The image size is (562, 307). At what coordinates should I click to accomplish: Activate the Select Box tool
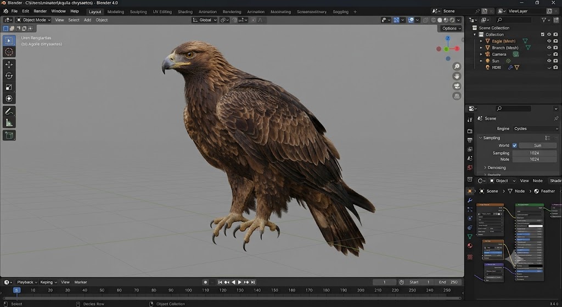(x=9, y=41)
